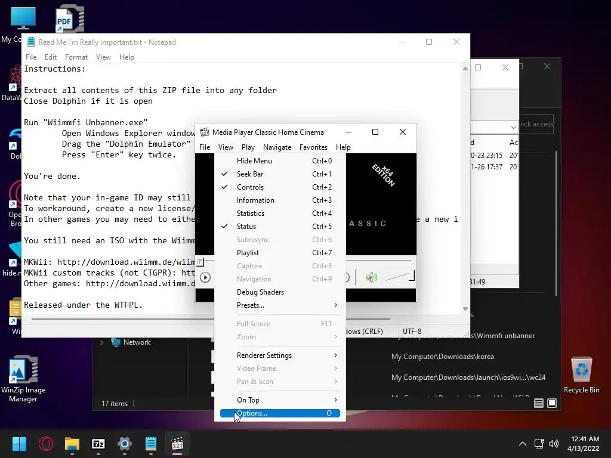Screen dimensions: 611x458
Task: Select Network in Explorer navigation pane
Action: 137,342
